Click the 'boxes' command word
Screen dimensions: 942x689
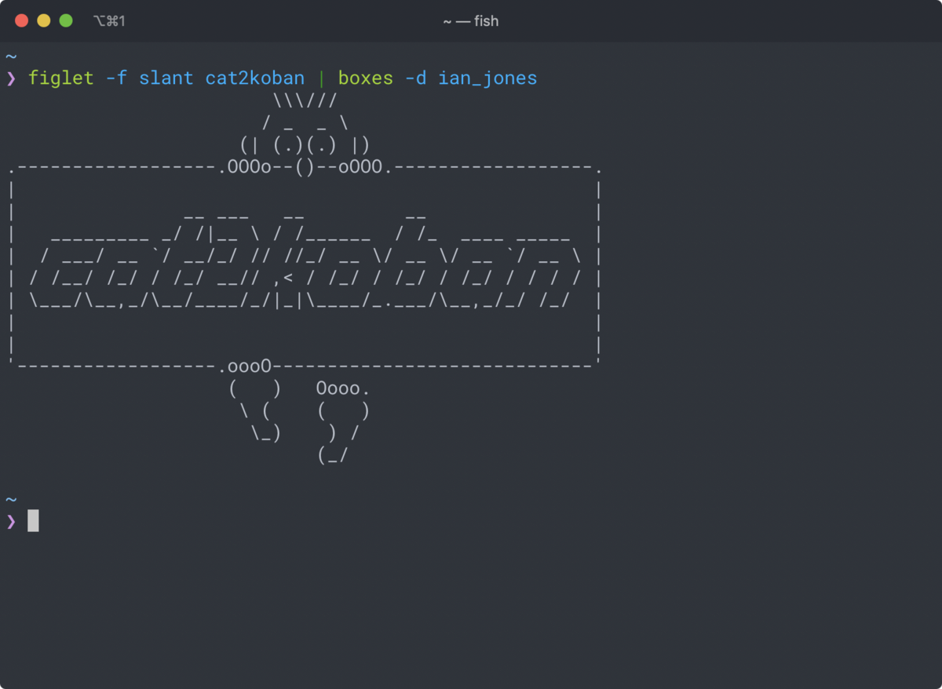[x=365, y=78]
